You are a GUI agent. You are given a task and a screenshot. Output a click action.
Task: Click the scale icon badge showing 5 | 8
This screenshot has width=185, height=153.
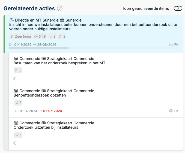pyautogui.click(x=40, y=37)
